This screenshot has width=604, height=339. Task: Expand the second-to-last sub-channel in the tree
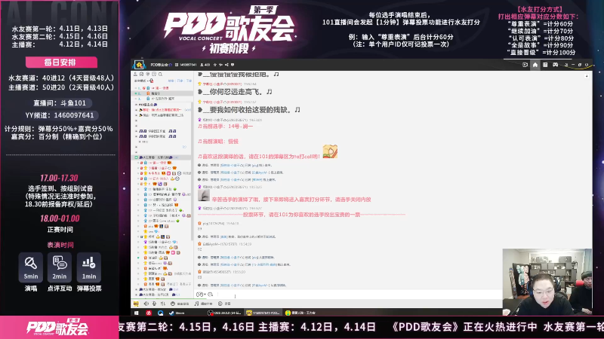136,289
